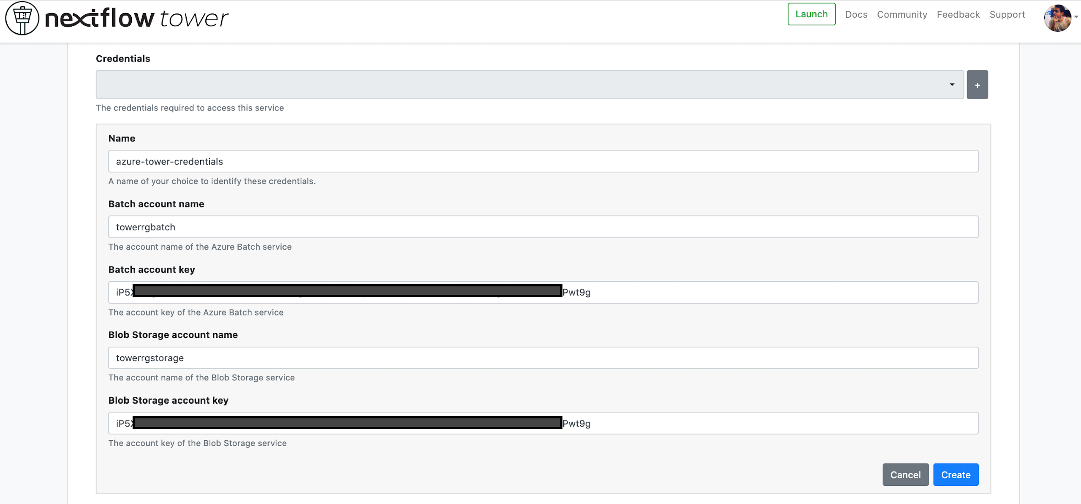Open the Support link
This screenshot has width=1081, height=504.
click(x=1007, y=15)
